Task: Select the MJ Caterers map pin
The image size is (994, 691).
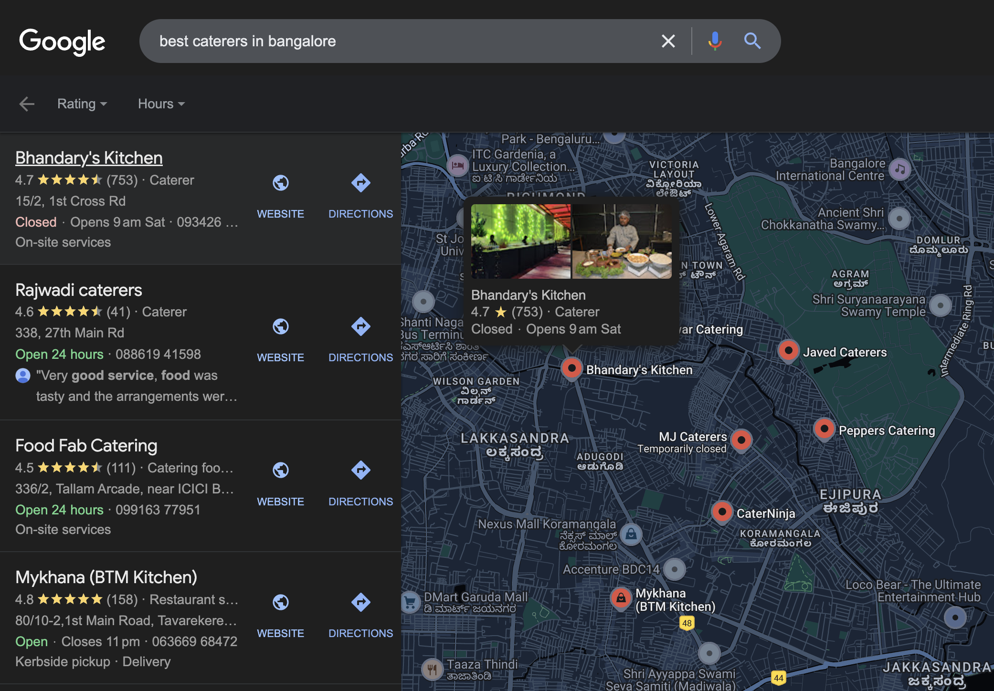Action: (741, 440)
